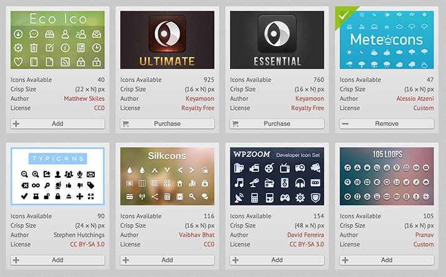Open author Matthew Skiles link
Screen dimensions: 446x277
84,99
